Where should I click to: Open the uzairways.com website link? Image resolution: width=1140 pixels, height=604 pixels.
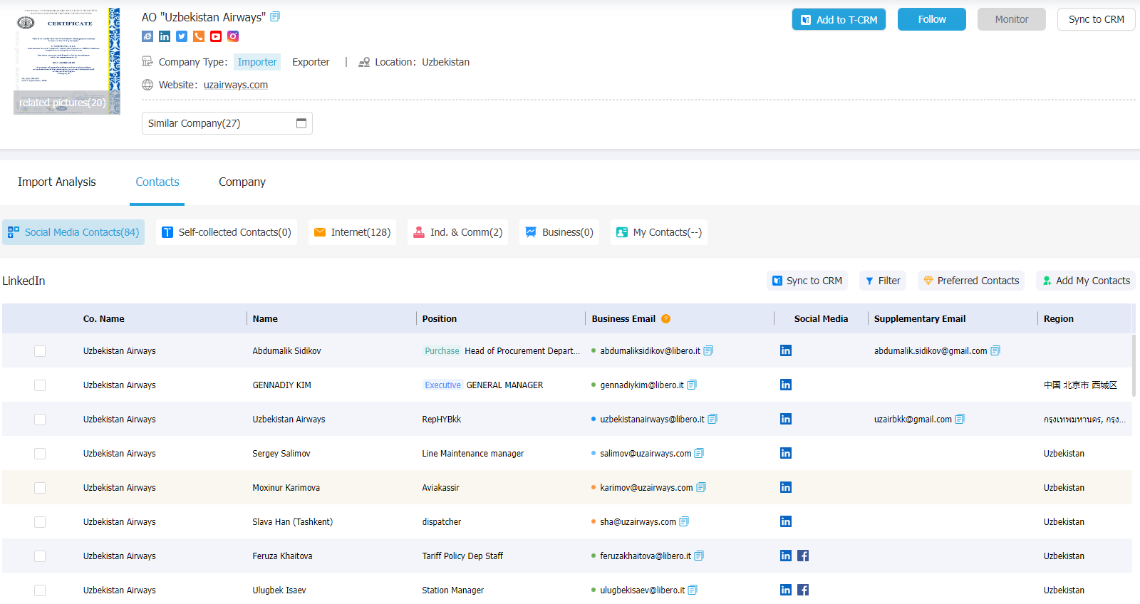[236, 85]
